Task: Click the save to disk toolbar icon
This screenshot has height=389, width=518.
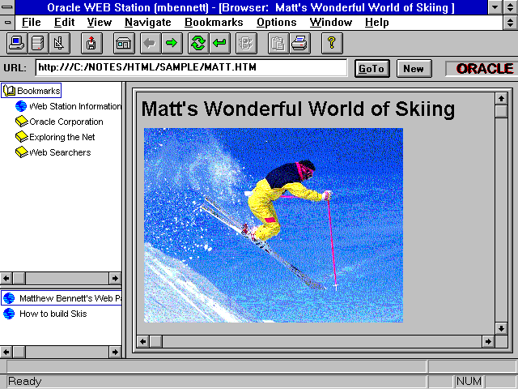Action: point(91,43)
